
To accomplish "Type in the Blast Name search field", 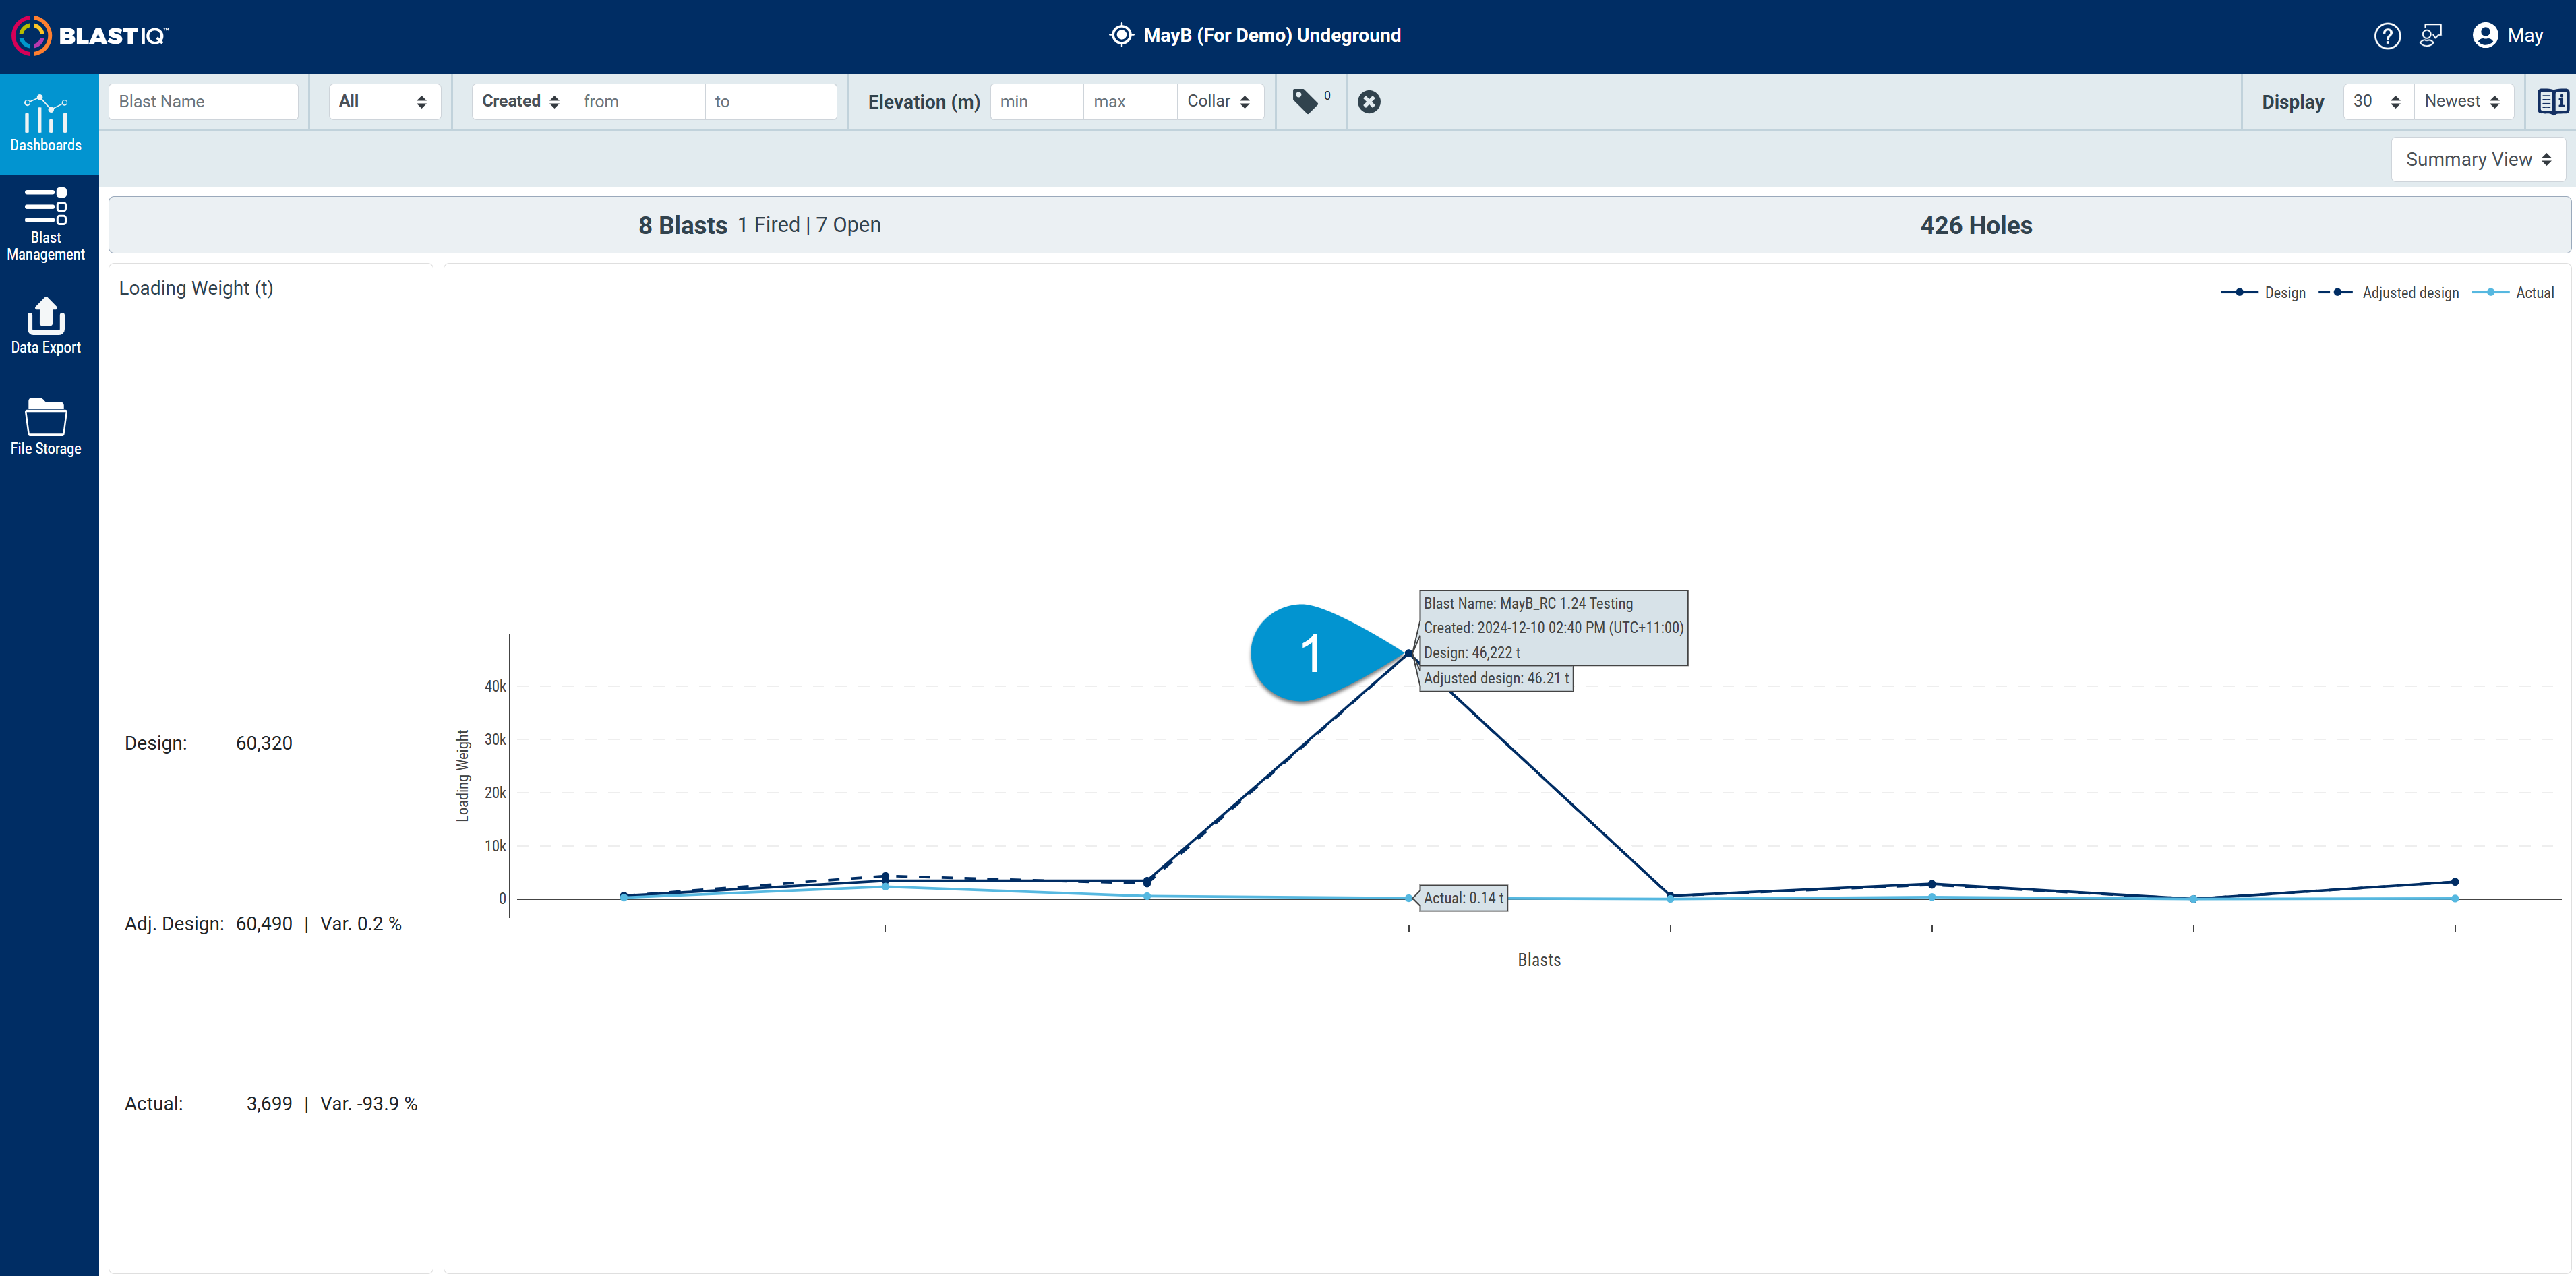I will coord(203,102).
